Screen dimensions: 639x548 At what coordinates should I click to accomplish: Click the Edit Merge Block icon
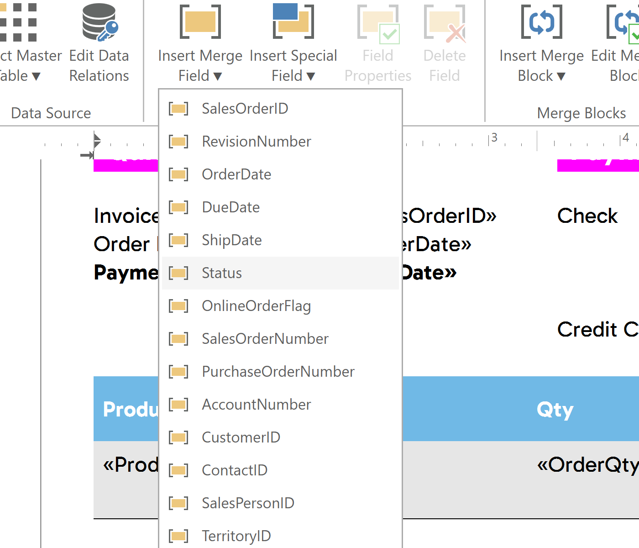point(623,24)
